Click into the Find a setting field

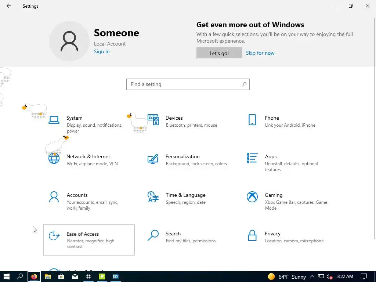188,84
